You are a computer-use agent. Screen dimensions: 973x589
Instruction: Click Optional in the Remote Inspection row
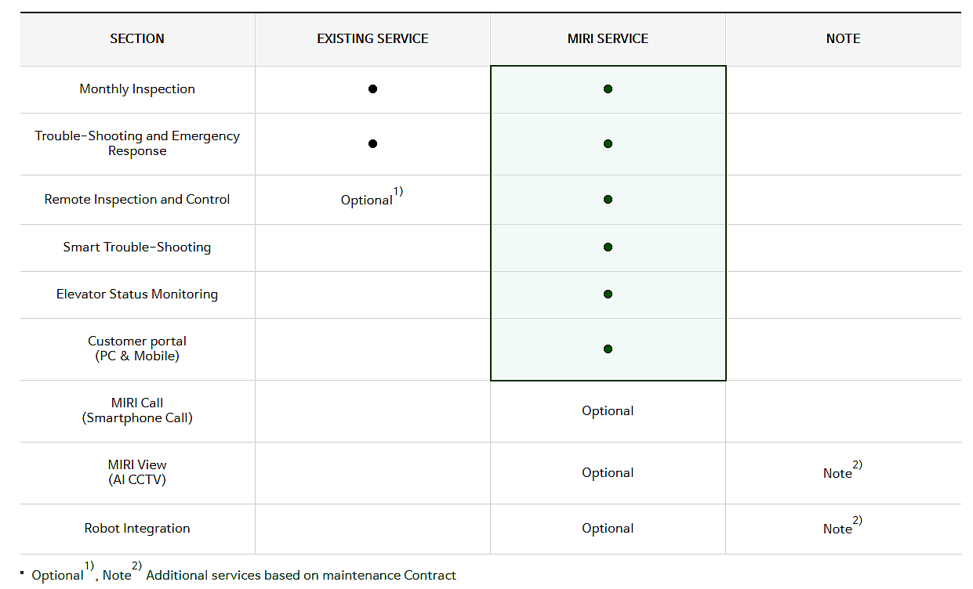pos(367,201)
